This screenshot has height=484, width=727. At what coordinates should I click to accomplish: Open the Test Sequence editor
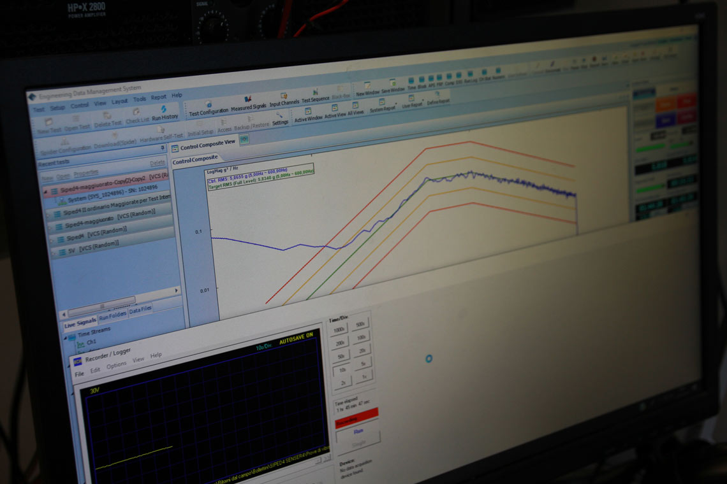pyautogui.click(x=315, y=96)
